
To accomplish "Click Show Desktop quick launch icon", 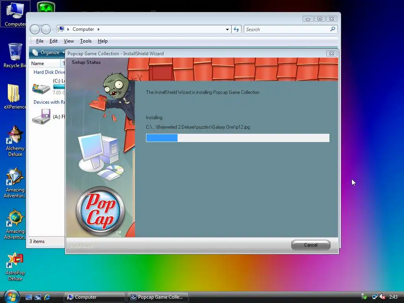I will (28, 297).
